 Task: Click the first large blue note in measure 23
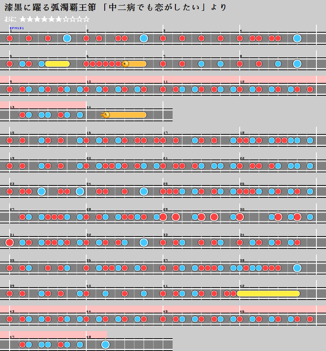(42, 191)
